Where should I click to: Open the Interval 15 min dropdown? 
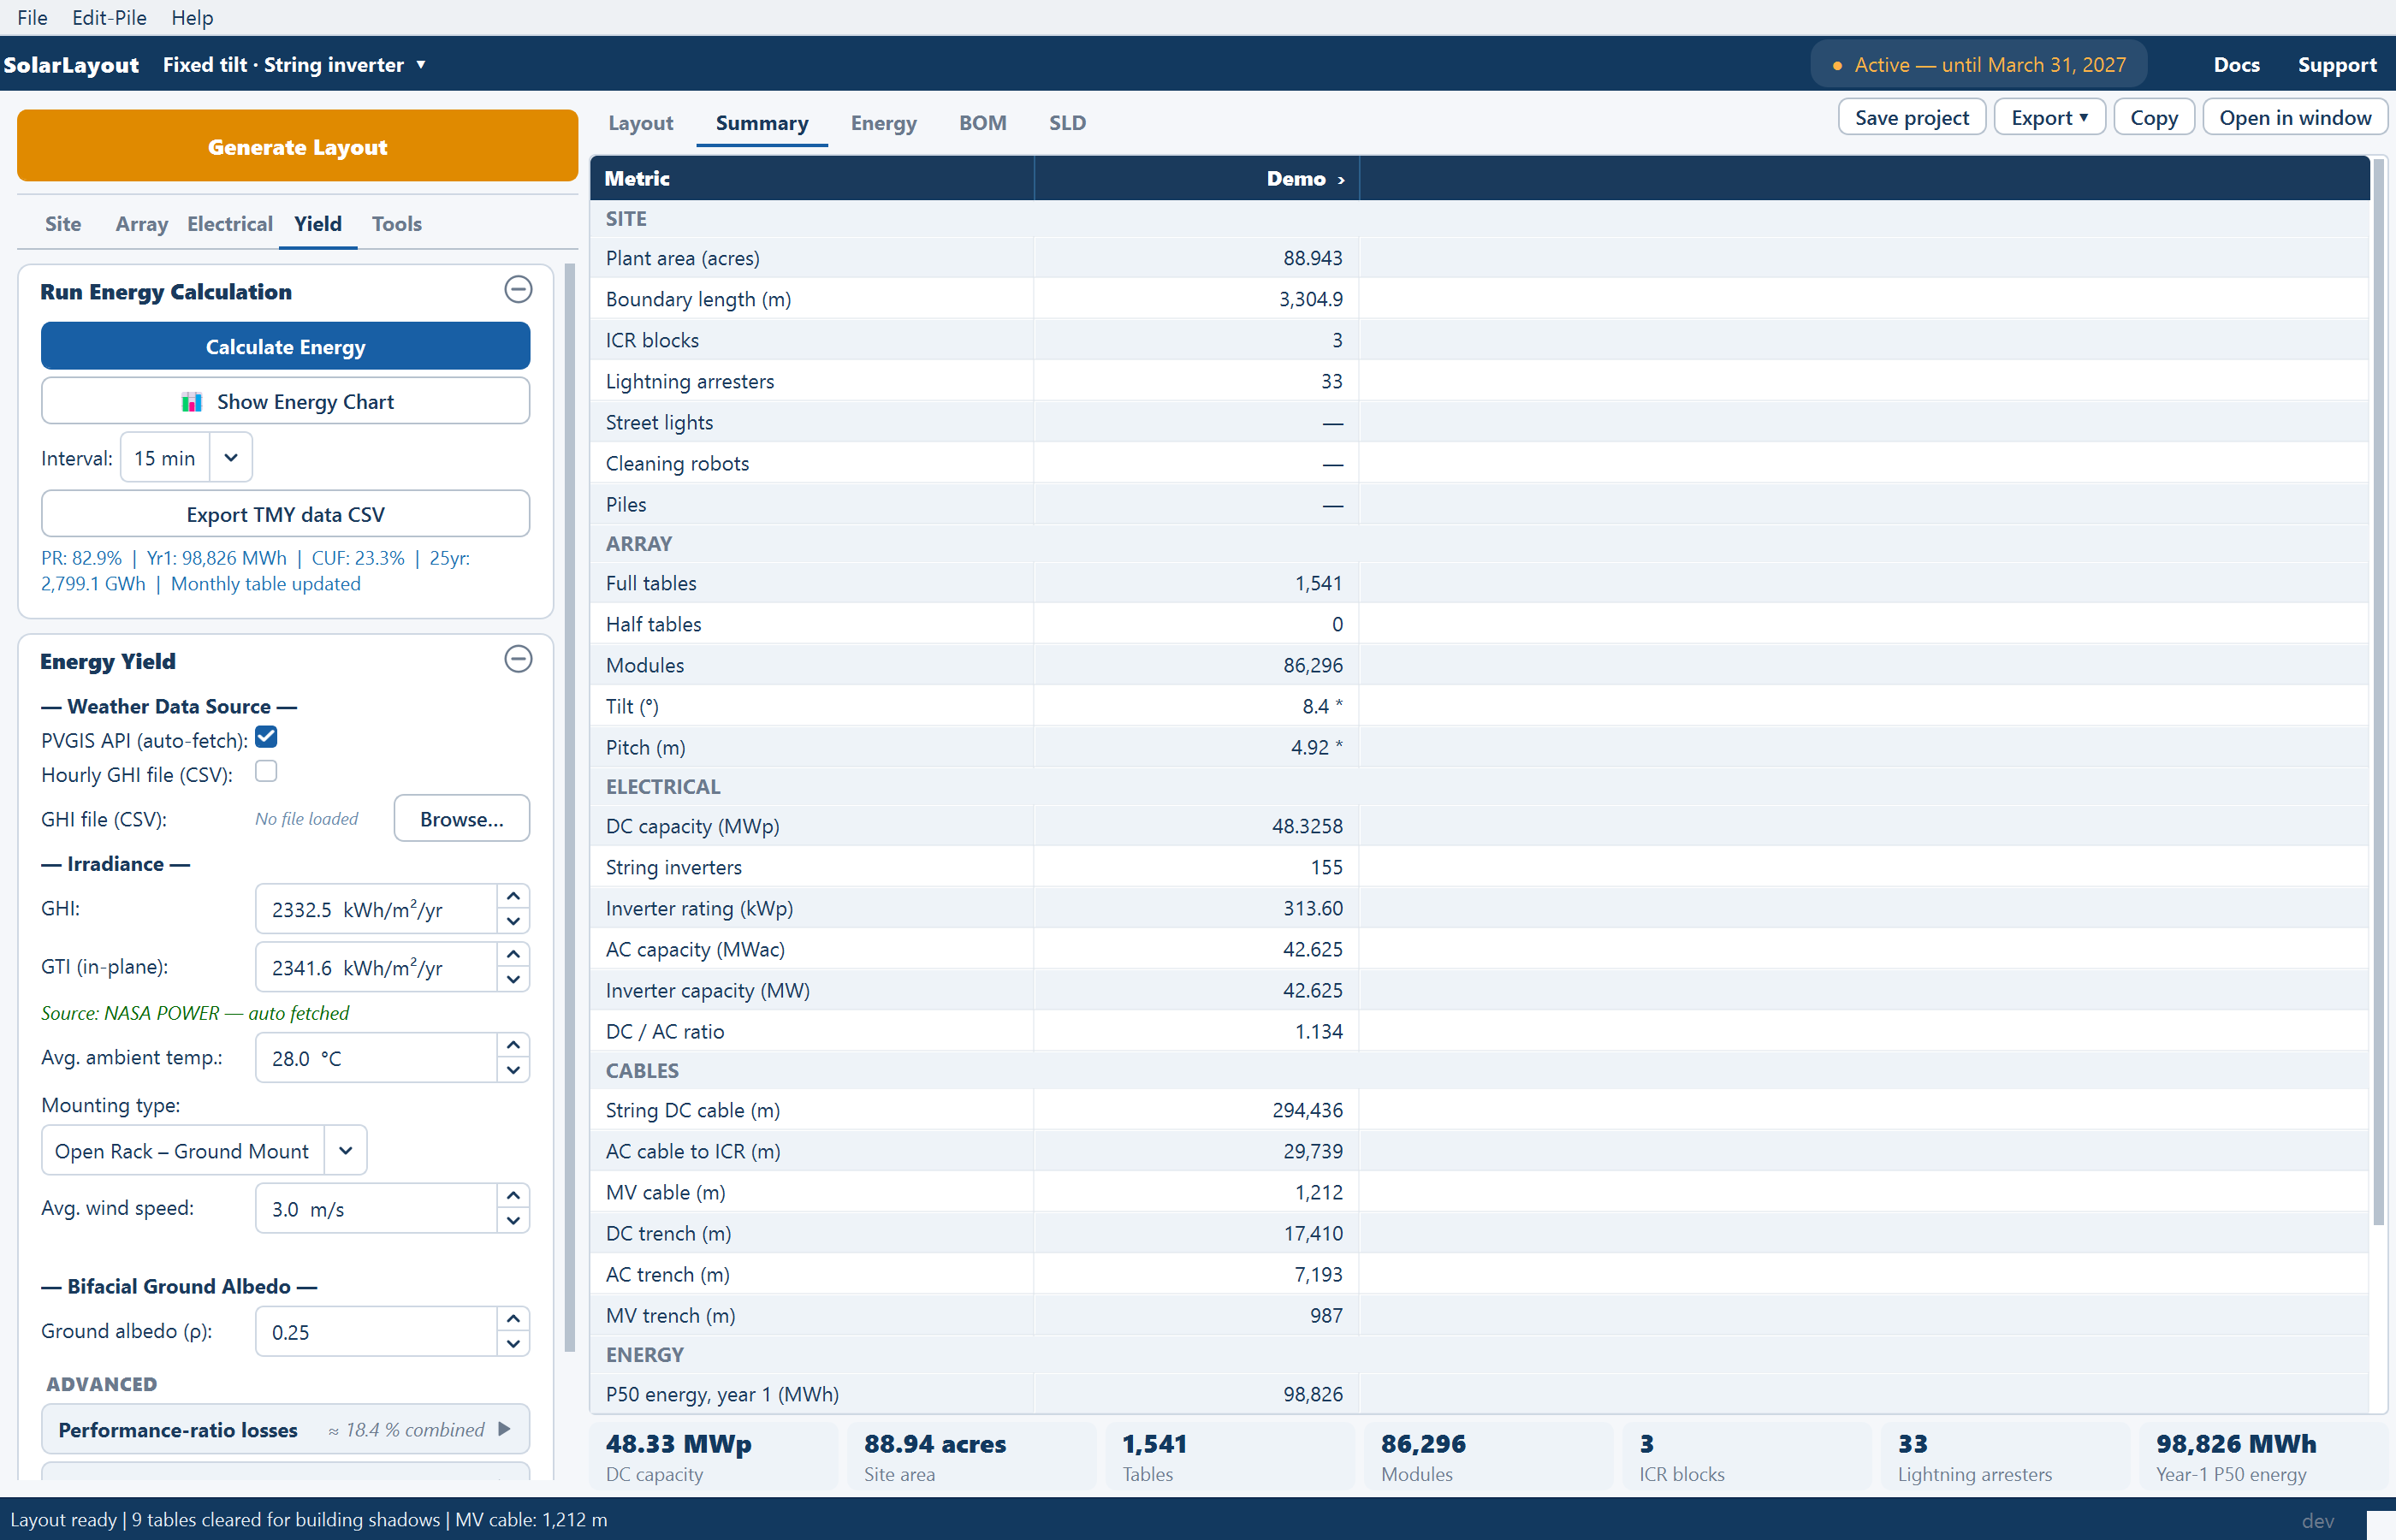pos(186,457)
